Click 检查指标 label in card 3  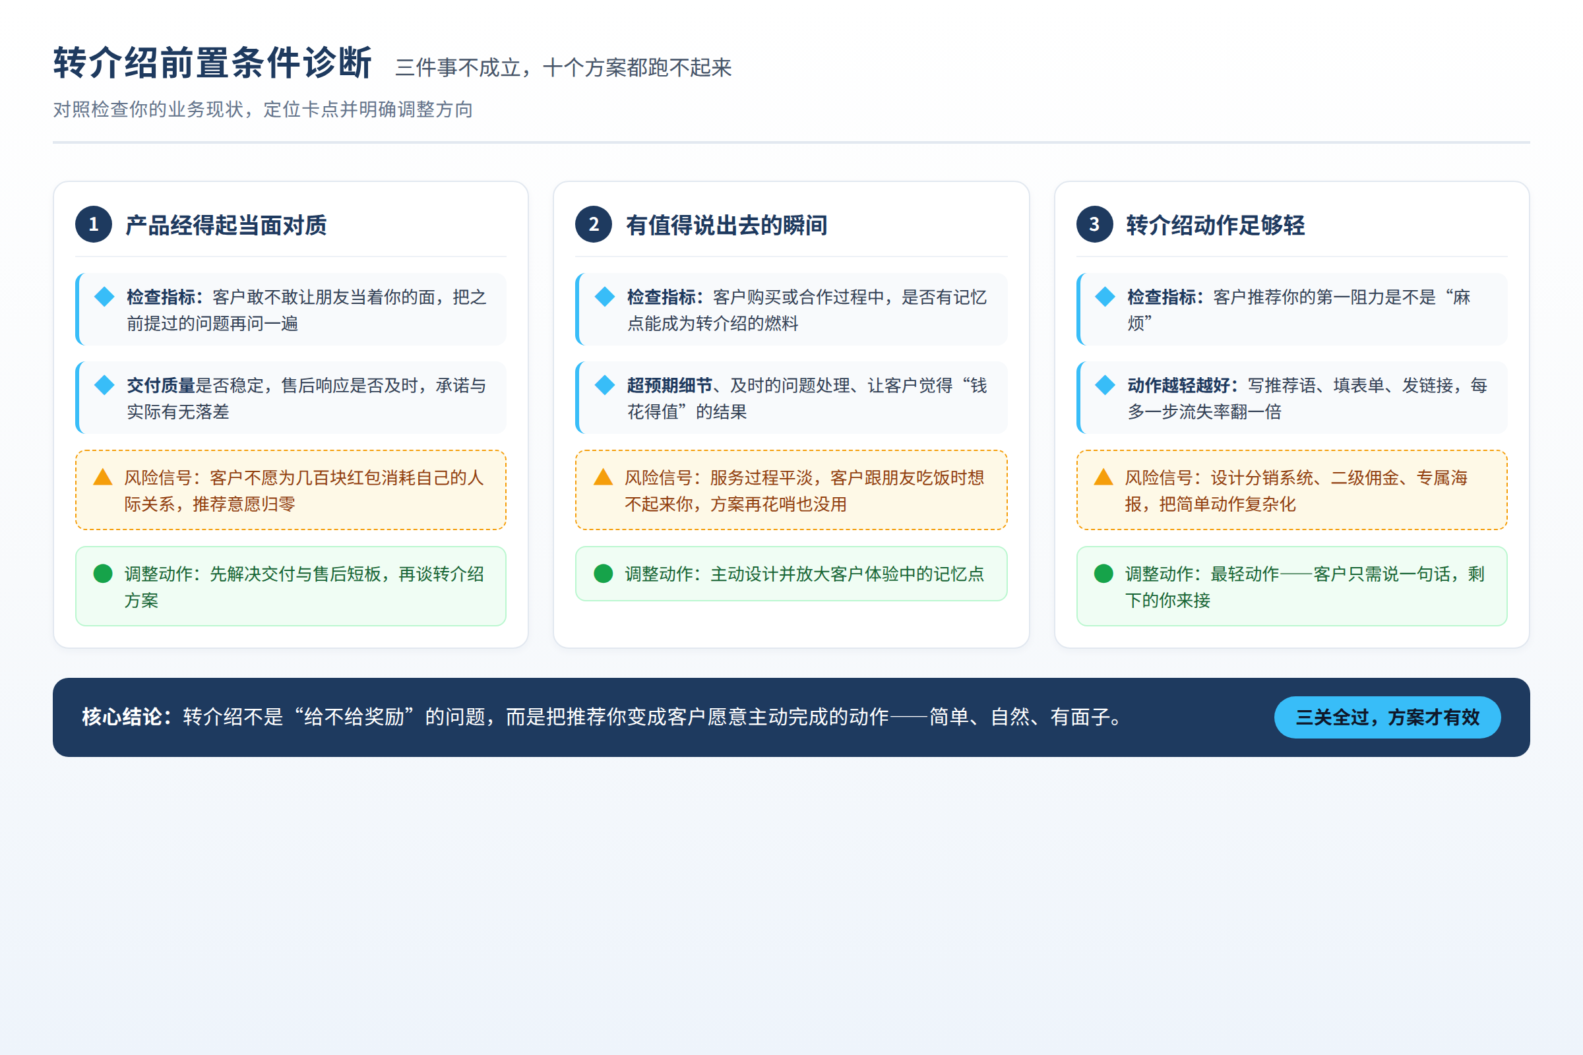click(1165, 297)
